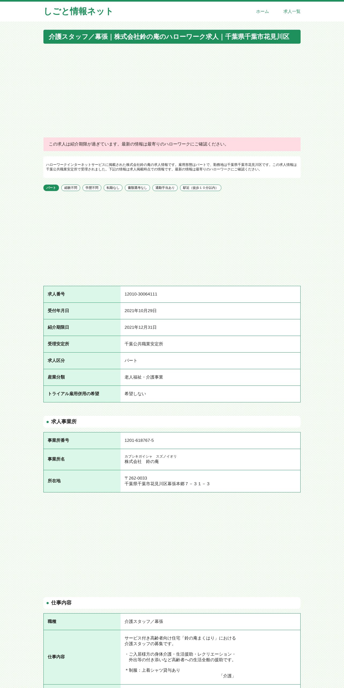Select the 通勤手当あり tag
Image resolution: width=344 pixels, height=688 pixels.
(x=165, y=188)
